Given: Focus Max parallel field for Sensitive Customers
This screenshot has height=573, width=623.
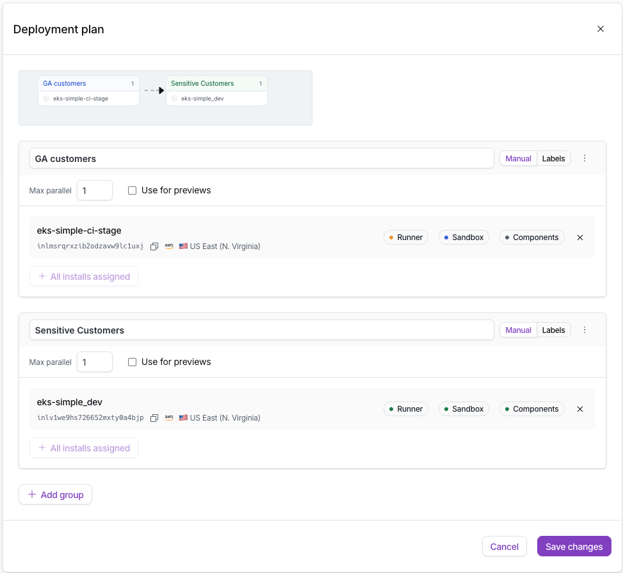Looking at the screenshot, I should point(95,362).
